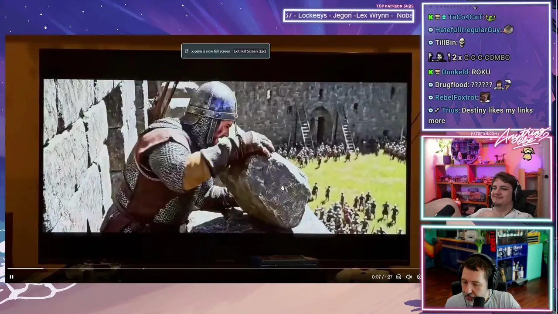Screen dimensions: 558x314
Task: Click the RebelFoxtrot chat username
Action: [x=456, y=97]
